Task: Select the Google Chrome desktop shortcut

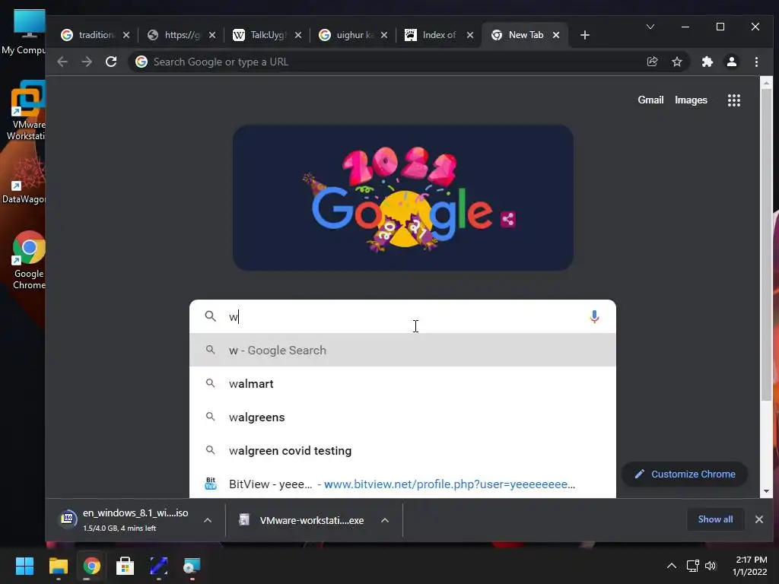Action: click(x=28, y=260)
